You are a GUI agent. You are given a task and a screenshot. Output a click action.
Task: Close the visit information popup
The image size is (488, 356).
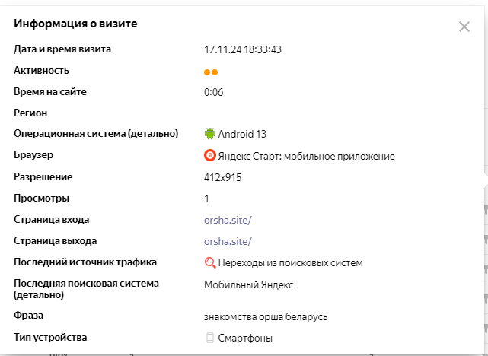464,27
